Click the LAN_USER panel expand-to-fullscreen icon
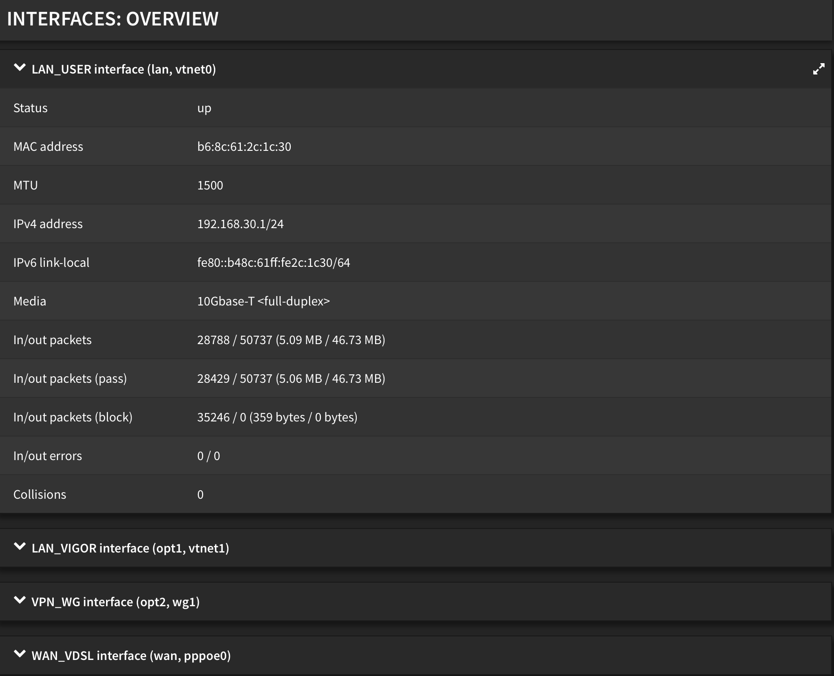The image size is (834, 676). [x=819, y=69]
